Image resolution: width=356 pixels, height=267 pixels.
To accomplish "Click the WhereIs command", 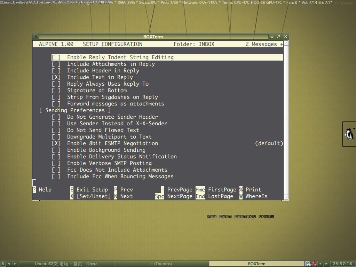I will 253,196.
